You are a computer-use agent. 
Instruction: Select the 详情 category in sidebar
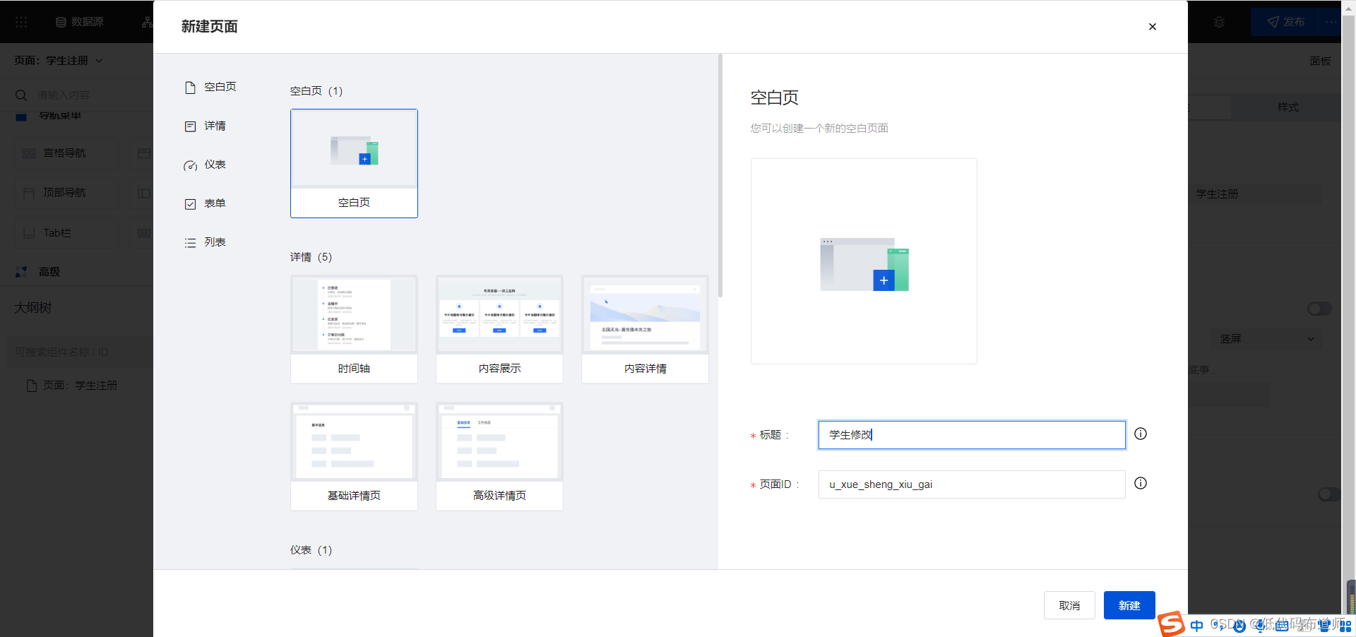[206, 126]
